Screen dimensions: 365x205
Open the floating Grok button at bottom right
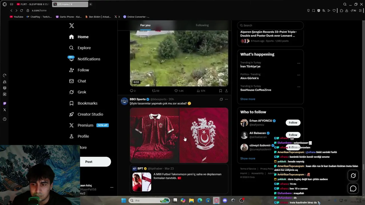click(353, 176)
